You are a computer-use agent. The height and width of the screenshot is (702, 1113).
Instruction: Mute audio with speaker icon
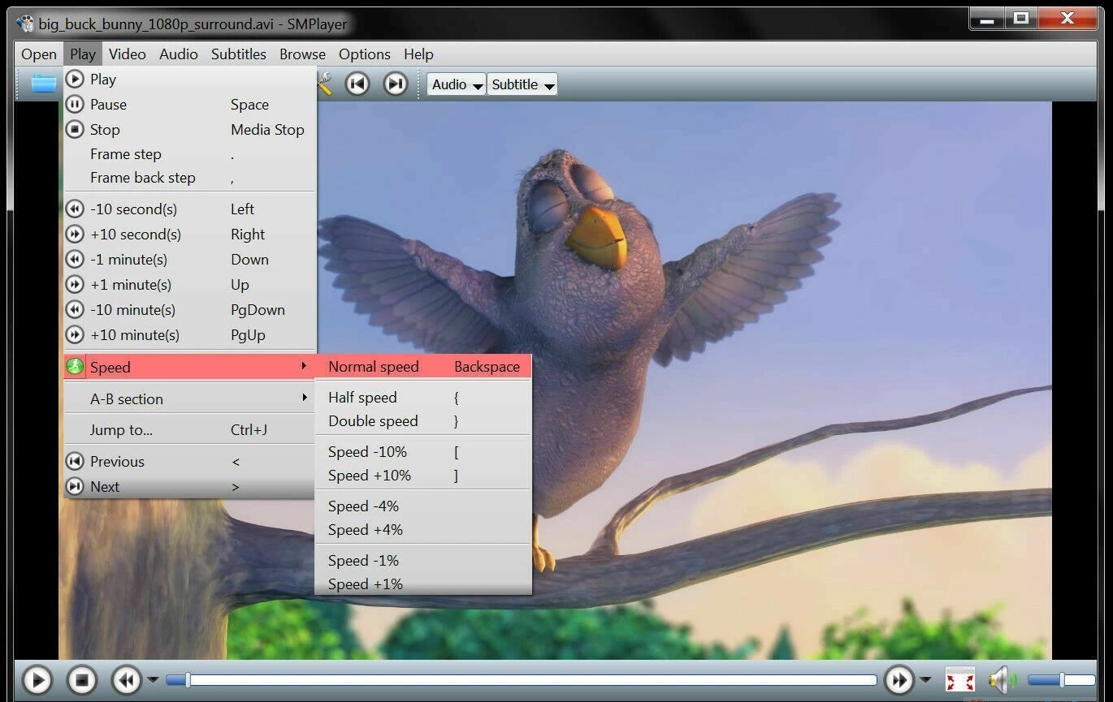pos(1002,680)
